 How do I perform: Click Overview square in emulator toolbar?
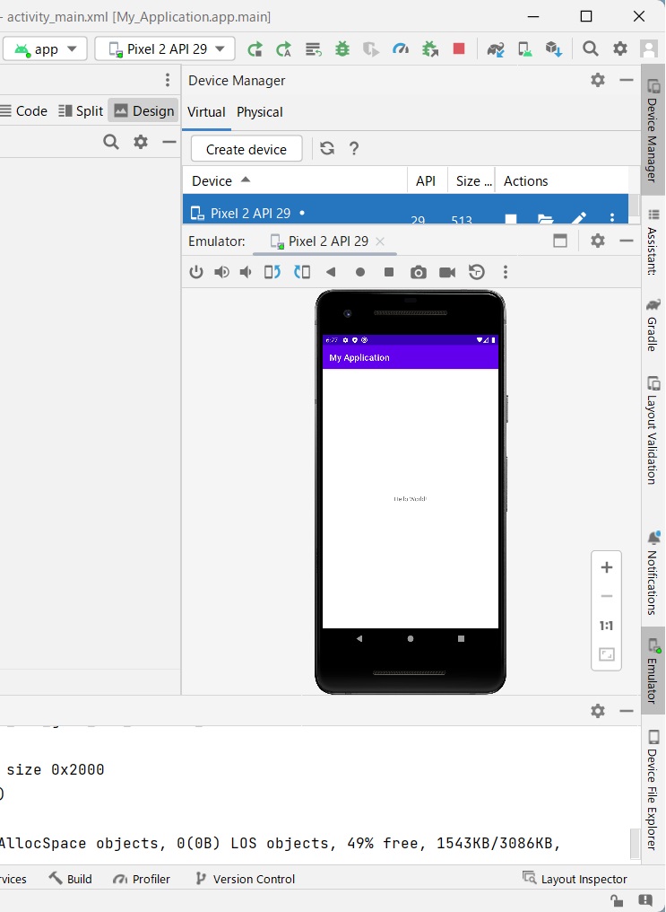pyautogui.click(x=389, y=272)
